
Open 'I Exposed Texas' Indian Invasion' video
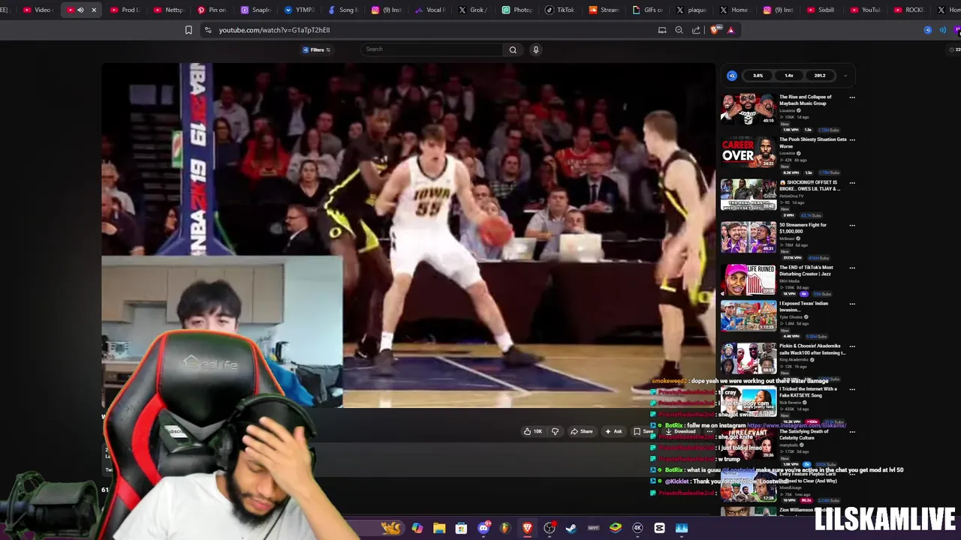(749, 316)
